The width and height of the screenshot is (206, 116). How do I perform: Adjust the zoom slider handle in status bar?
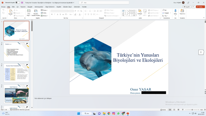[192, 110]
